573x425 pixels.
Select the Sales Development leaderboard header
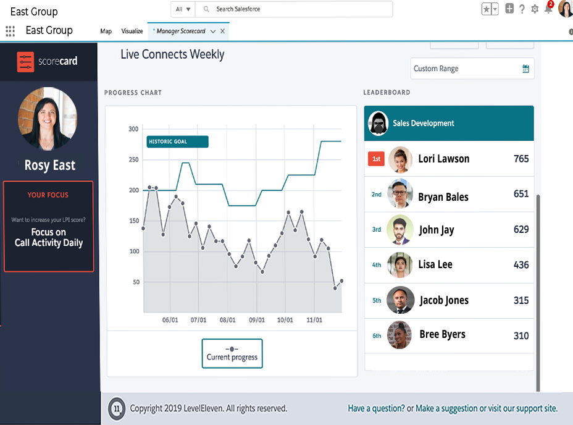pyautogui.click(x=449, y=124)
